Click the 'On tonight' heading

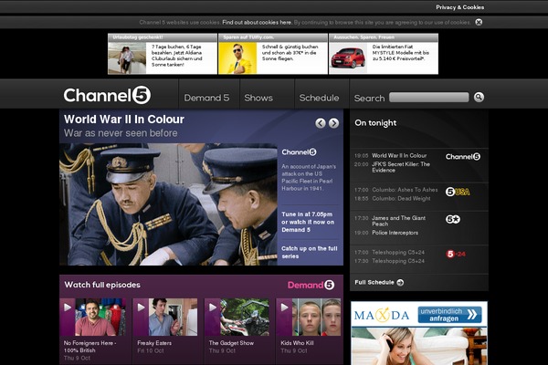tap(375, 123)
